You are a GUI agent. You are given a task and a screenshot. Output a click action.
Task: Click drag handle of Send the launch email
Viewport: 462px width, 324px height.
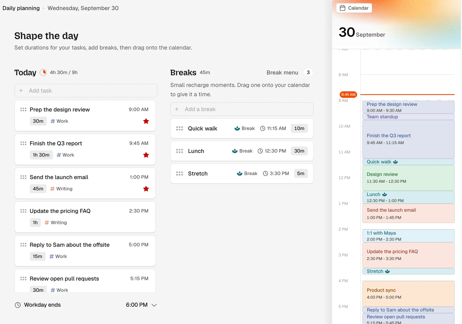point(23,177)
